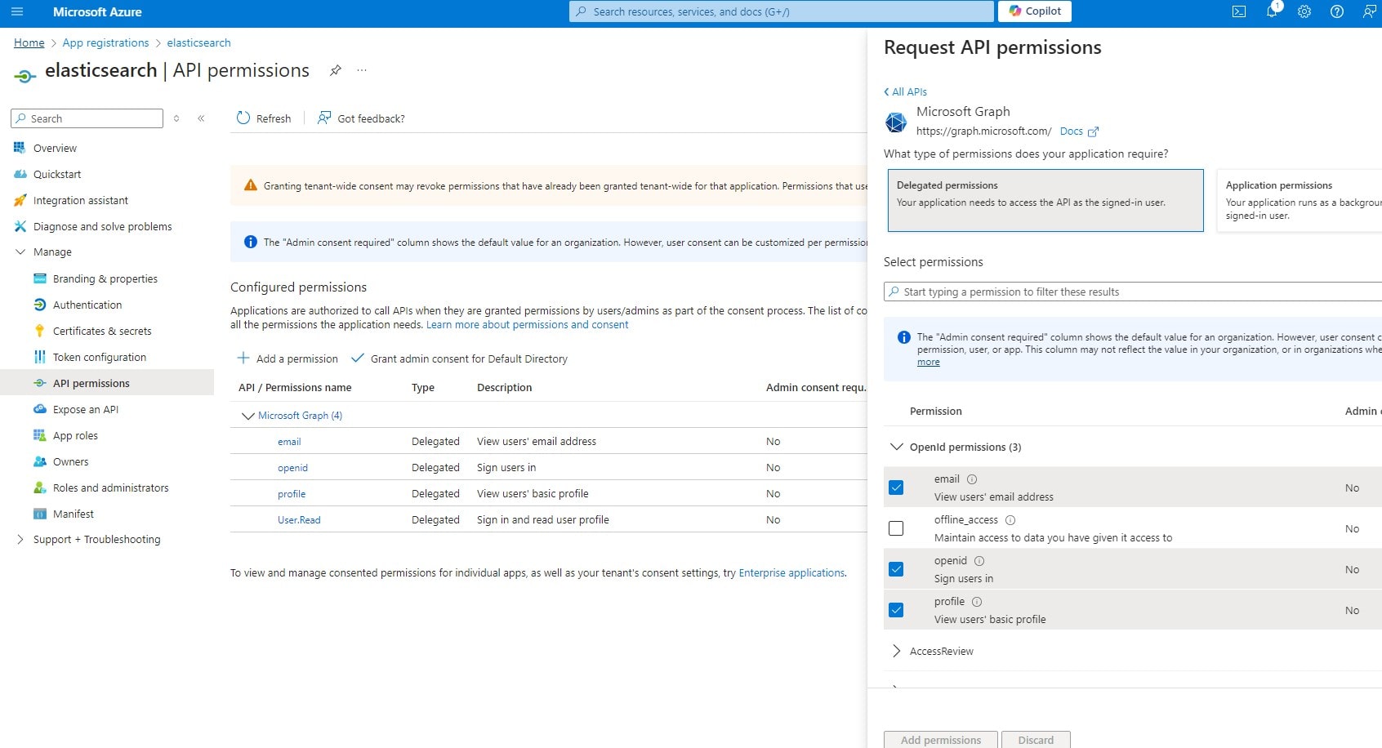The width and height of the screenshot is (1382, 748).
Task: Grant admin consent for Default Directory
Action: [x=459, y=358]
